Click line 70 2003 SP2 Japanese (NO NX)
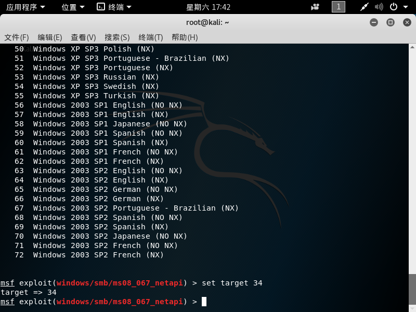The width and height of the screenshot is (416, 312). 100,236
